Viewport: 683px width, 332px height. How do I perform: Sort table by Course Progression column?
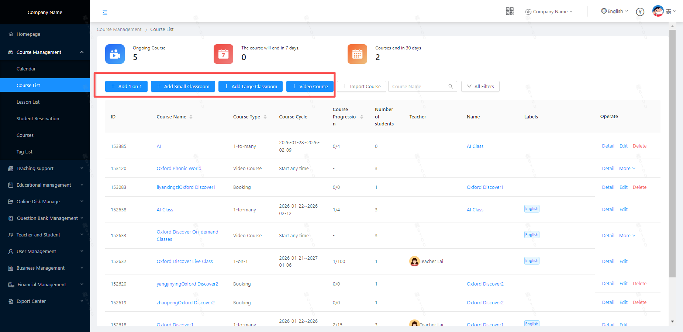pyautogui.click(x=362, y=117)
